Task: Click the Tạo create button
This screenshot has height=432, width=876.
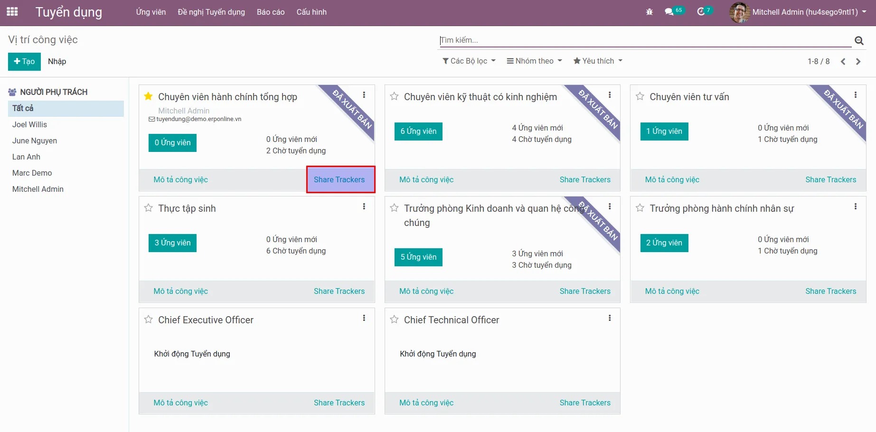Action: [24, 61]
